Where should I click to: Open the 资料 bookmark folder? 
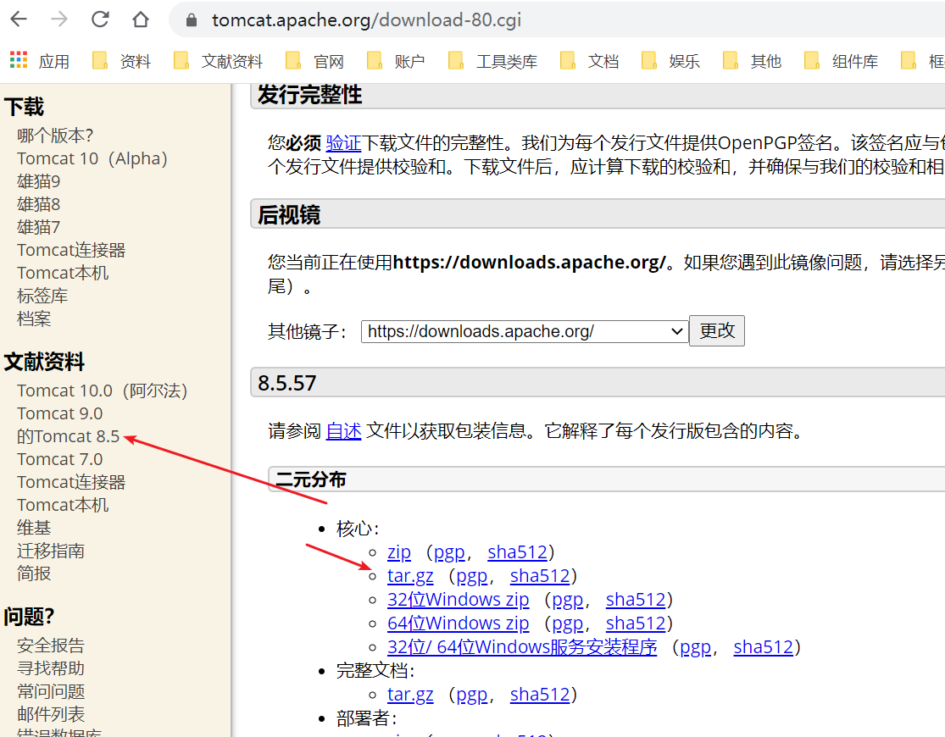coord(121,61)
